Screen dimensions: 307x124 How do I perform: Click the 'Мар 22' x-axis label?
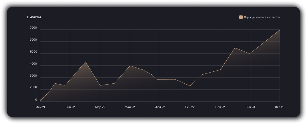(100, 107)
